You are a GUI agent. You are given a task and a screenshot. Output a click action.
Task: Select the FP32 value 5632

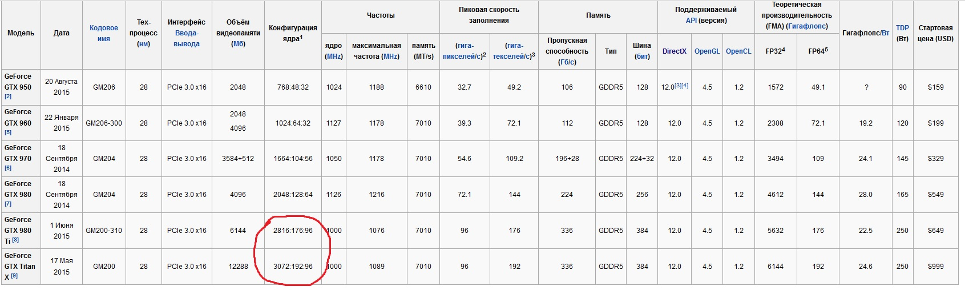[775, 231]
